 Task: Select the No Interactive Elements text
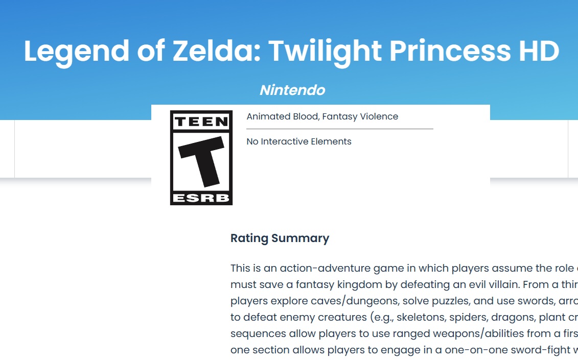299,141
